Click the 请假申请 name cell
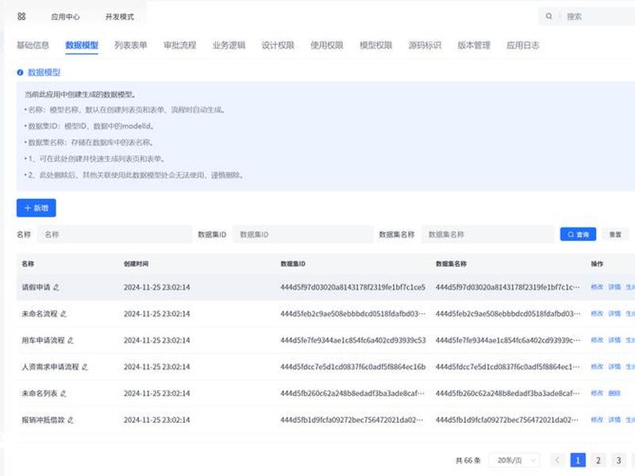The height and width of the screenshot is (476, 635). point(36,287)
